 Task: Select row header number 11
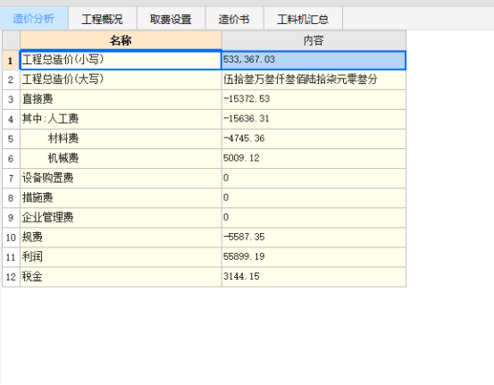tap(11, 257)
